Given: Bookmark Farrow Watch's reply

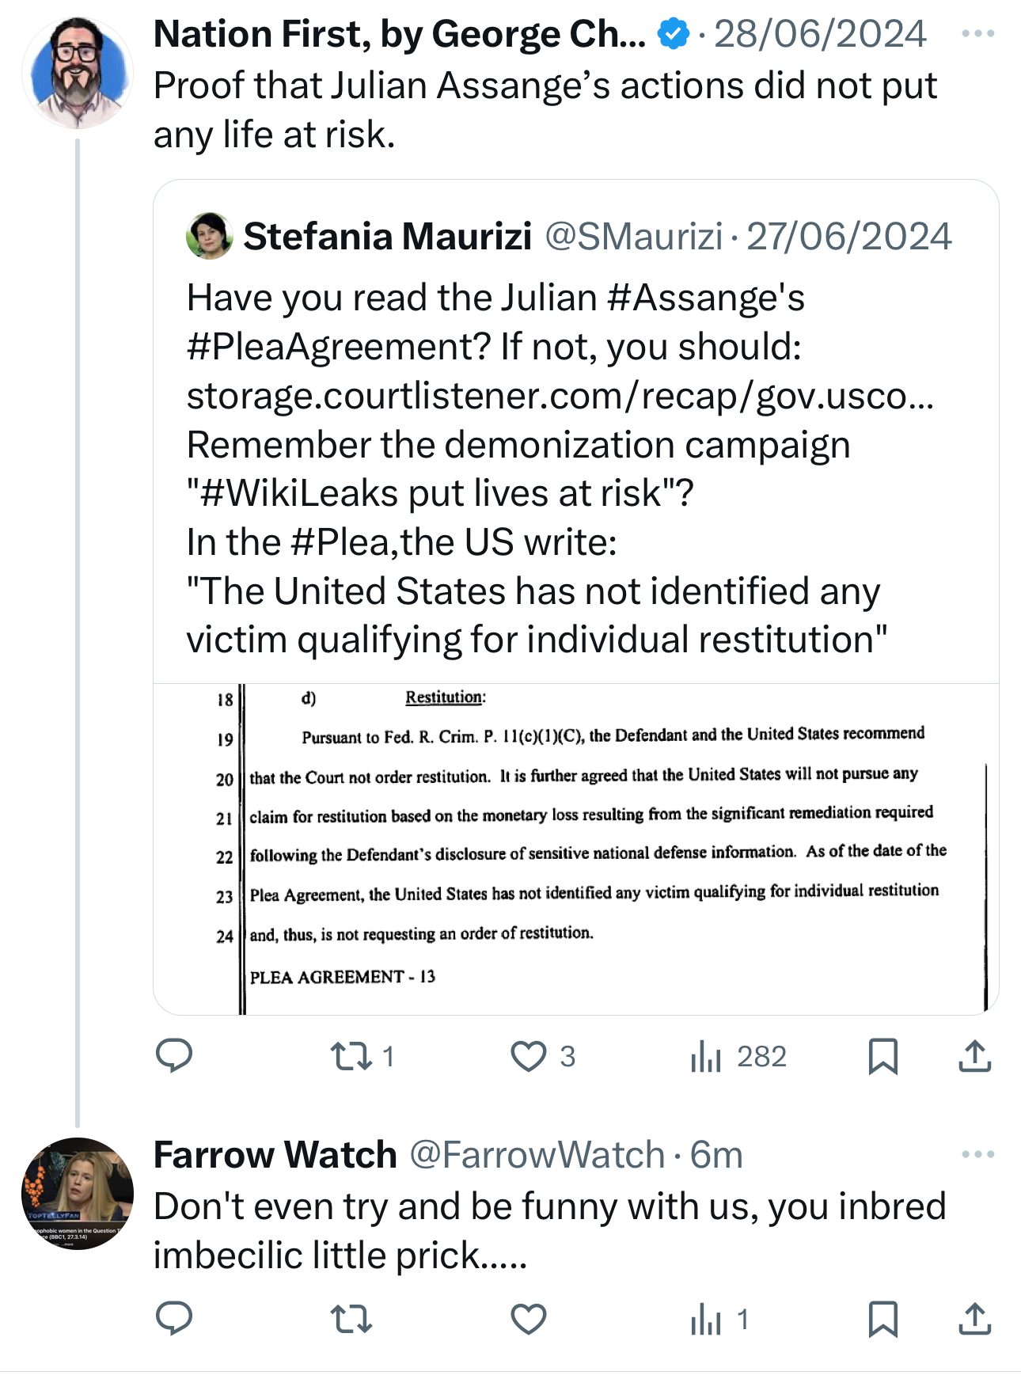Looking at the screenshot, I should [882, 1319].
